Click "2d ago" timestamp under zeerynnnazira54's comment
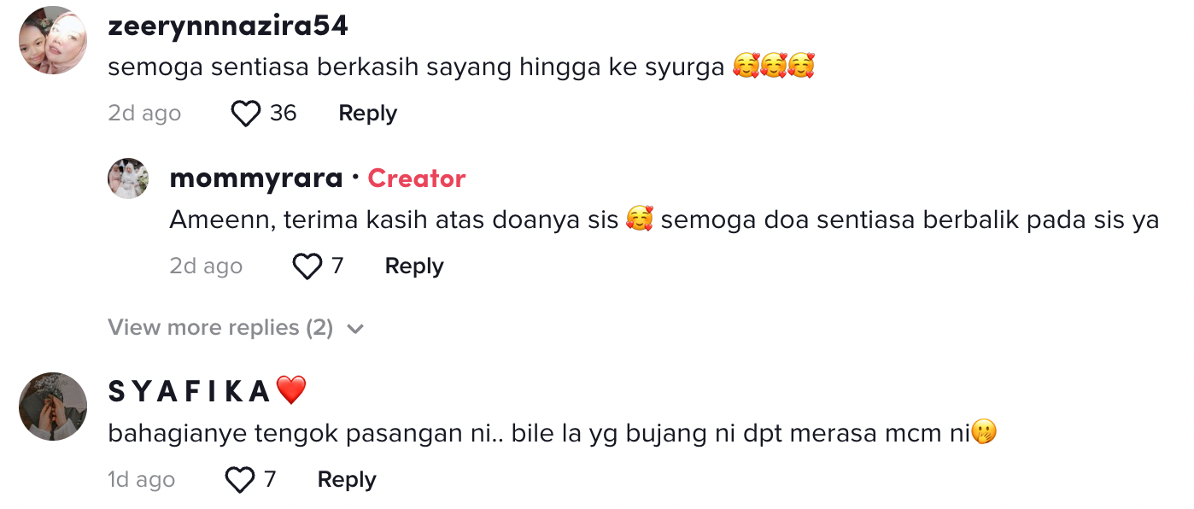The image size is (1194, 509). coord(144,114)
